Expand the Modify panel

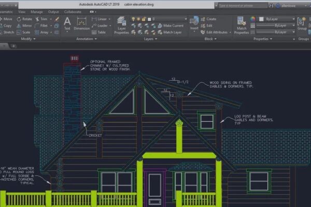point(28,39)
